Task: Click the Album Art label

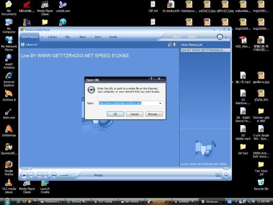Action: (x=31, y=45)
